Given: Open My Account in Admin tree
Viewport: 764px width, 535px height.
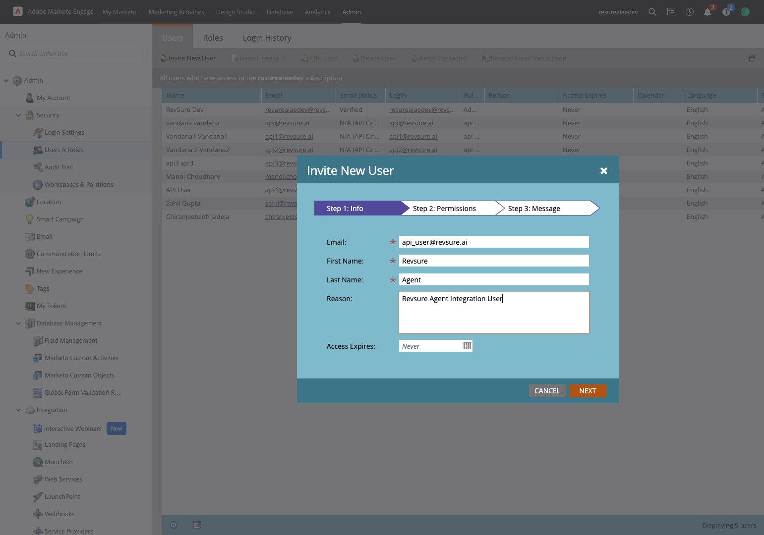Looking at the screenshot, I should tap(53, 98).
